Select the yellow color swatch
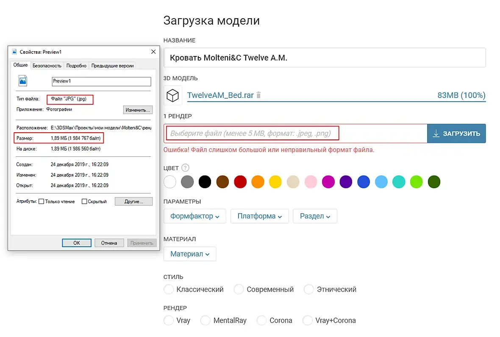The width and height of the screenshot is (500, 337). 275,182
